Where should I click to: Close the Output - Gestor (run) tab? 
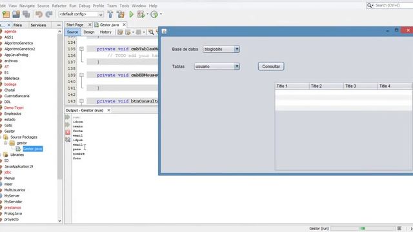tap(109, 110)
